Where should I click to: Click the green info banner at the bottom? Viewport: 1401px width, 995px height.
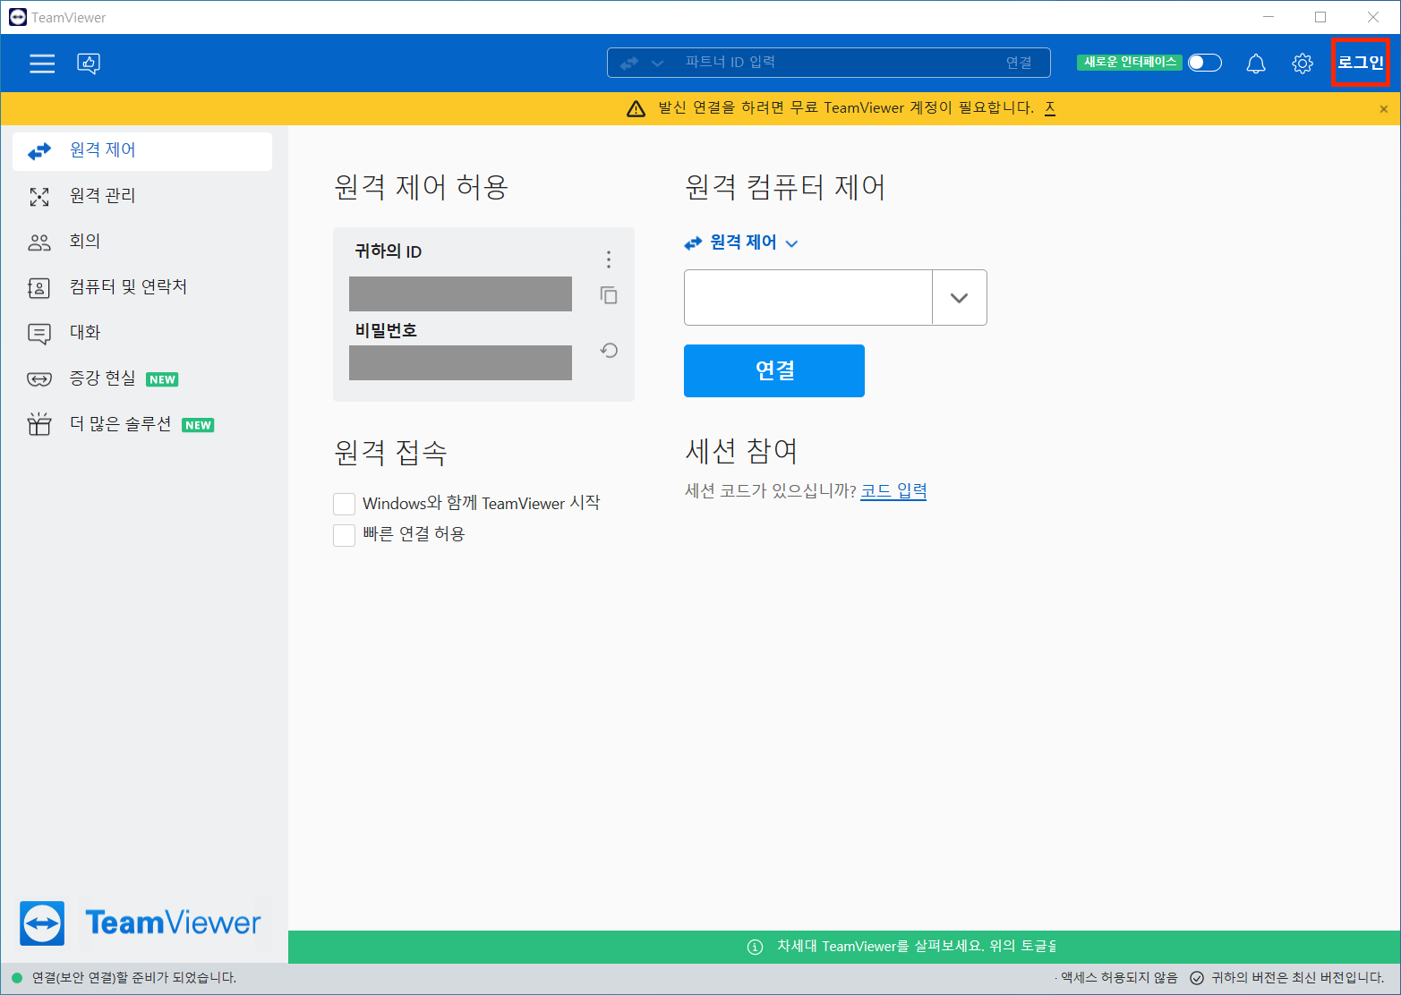[x=844, y=947]
